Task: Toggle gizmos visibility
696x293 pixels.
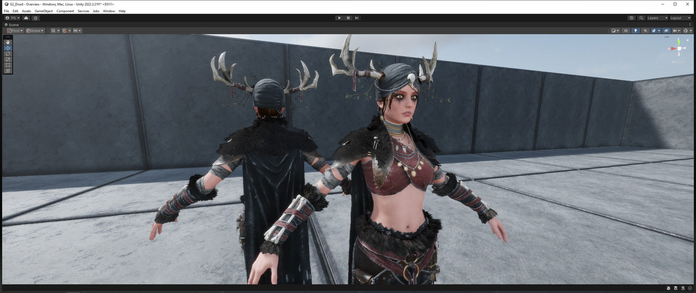Action: click(x=686, y=31)
